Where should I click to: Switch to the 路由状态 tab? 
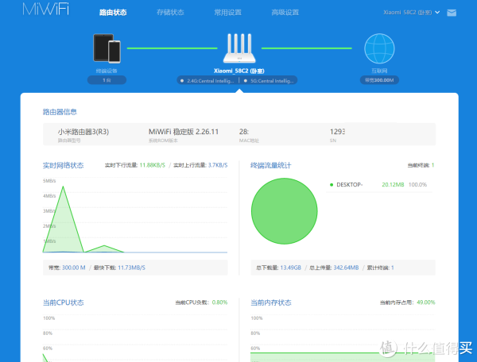point(113,13)
